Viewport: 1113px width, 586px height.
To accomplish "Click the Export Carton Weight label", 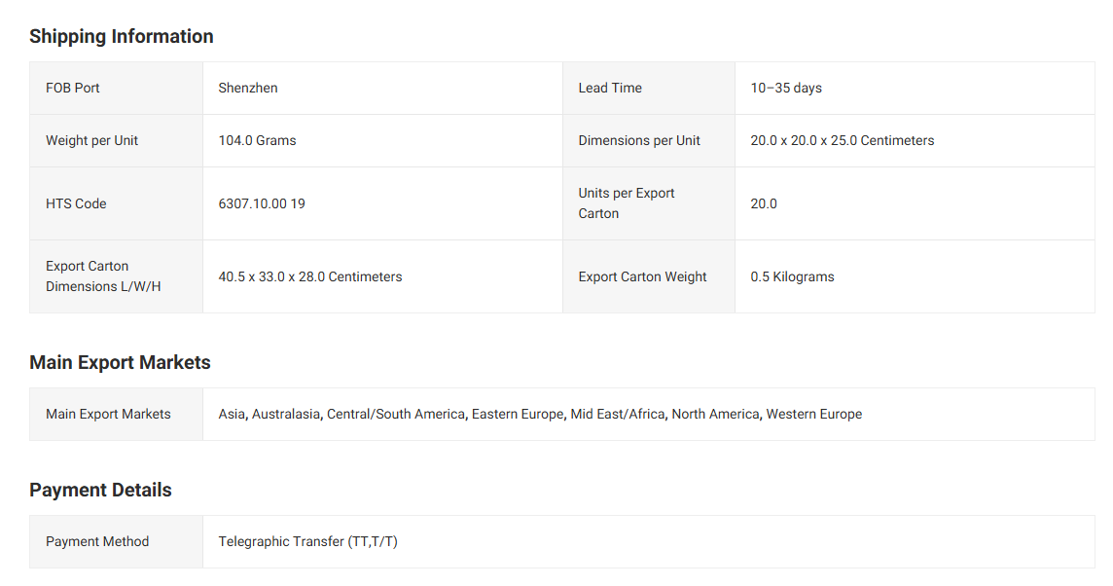I will 642,276.
